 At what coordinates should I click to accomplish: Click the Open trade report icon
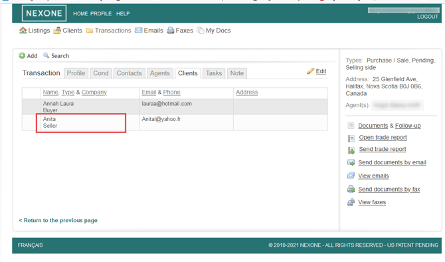(x=351, y=138)
